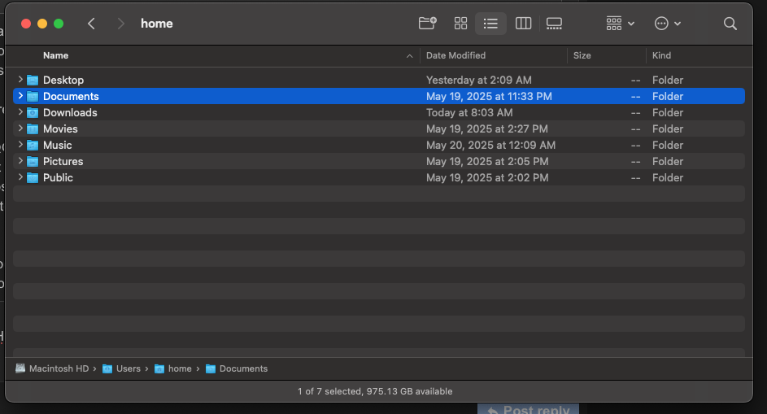767x414 pixels.
Task: Select the row named Music
Action: (x=378, y=145)
